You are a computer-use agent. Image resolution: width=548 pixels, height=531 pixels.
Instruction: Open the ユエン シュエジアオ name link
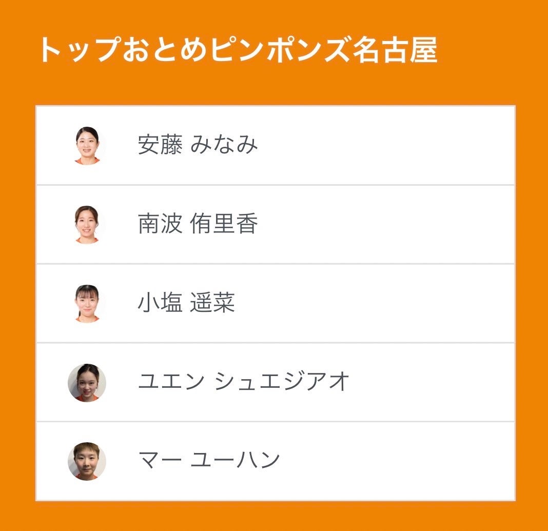coord(244,381)
